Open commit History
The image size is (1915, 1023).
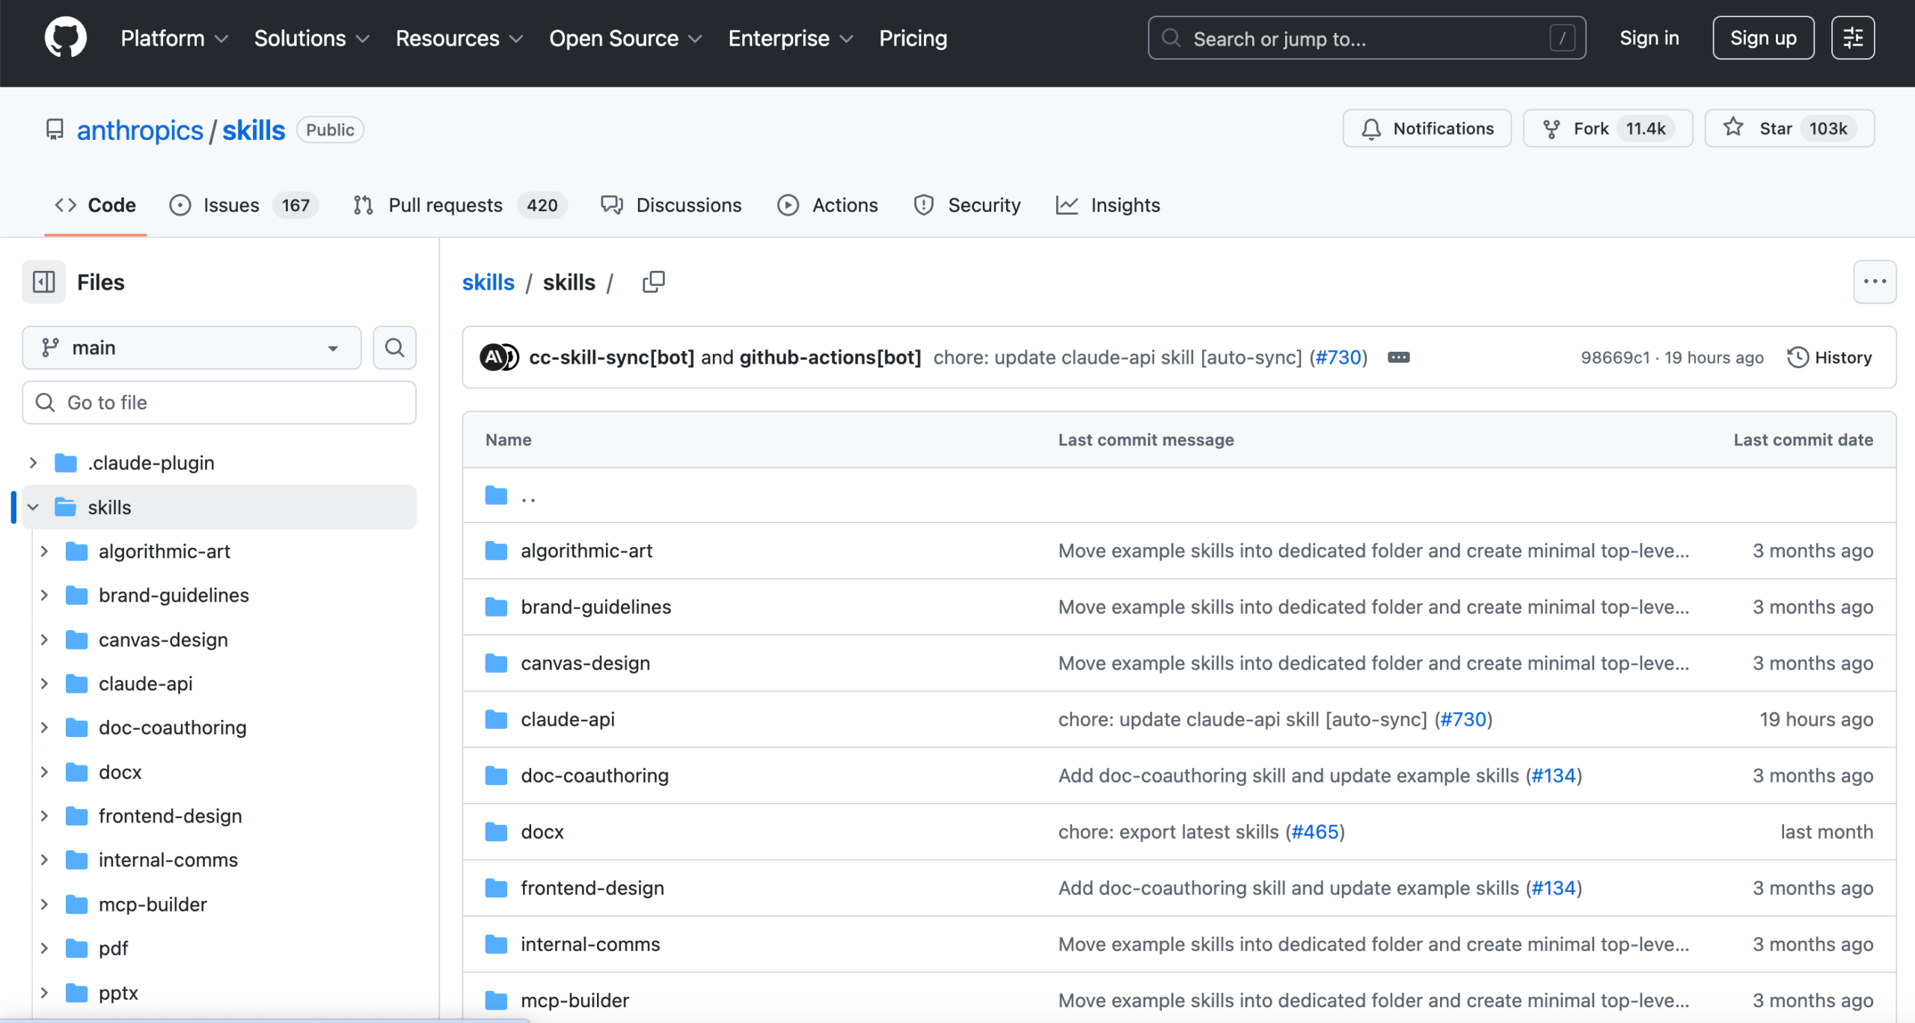pyautogui.click(x=1829, y=358)
